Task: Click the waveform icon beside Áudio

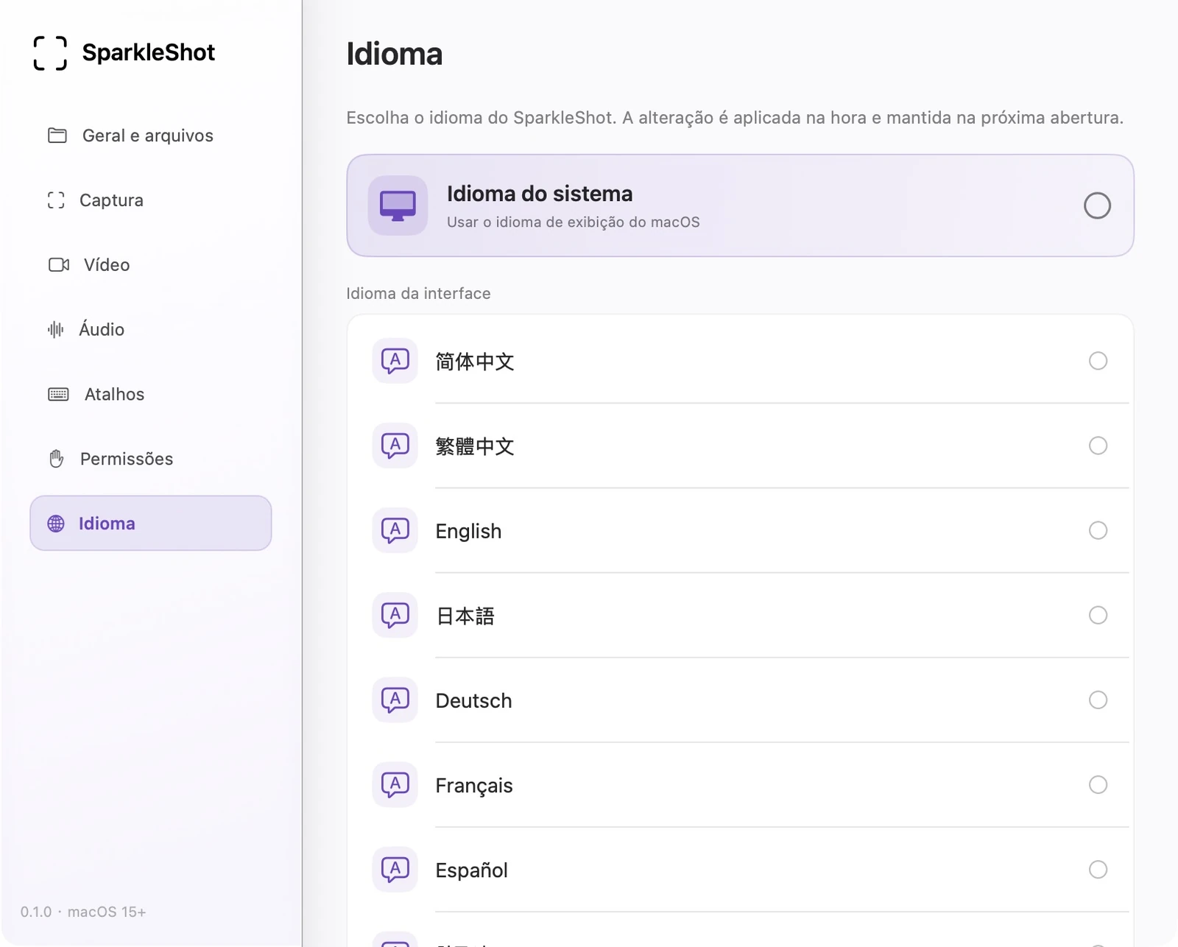Action: point(56,329)
